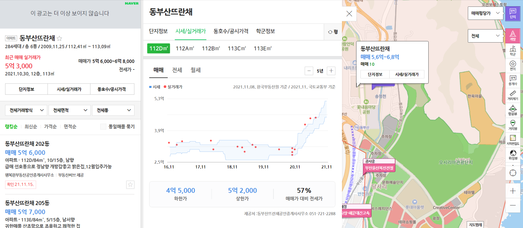
Task: Sort listings by 면적순
Action: (70, 127)
